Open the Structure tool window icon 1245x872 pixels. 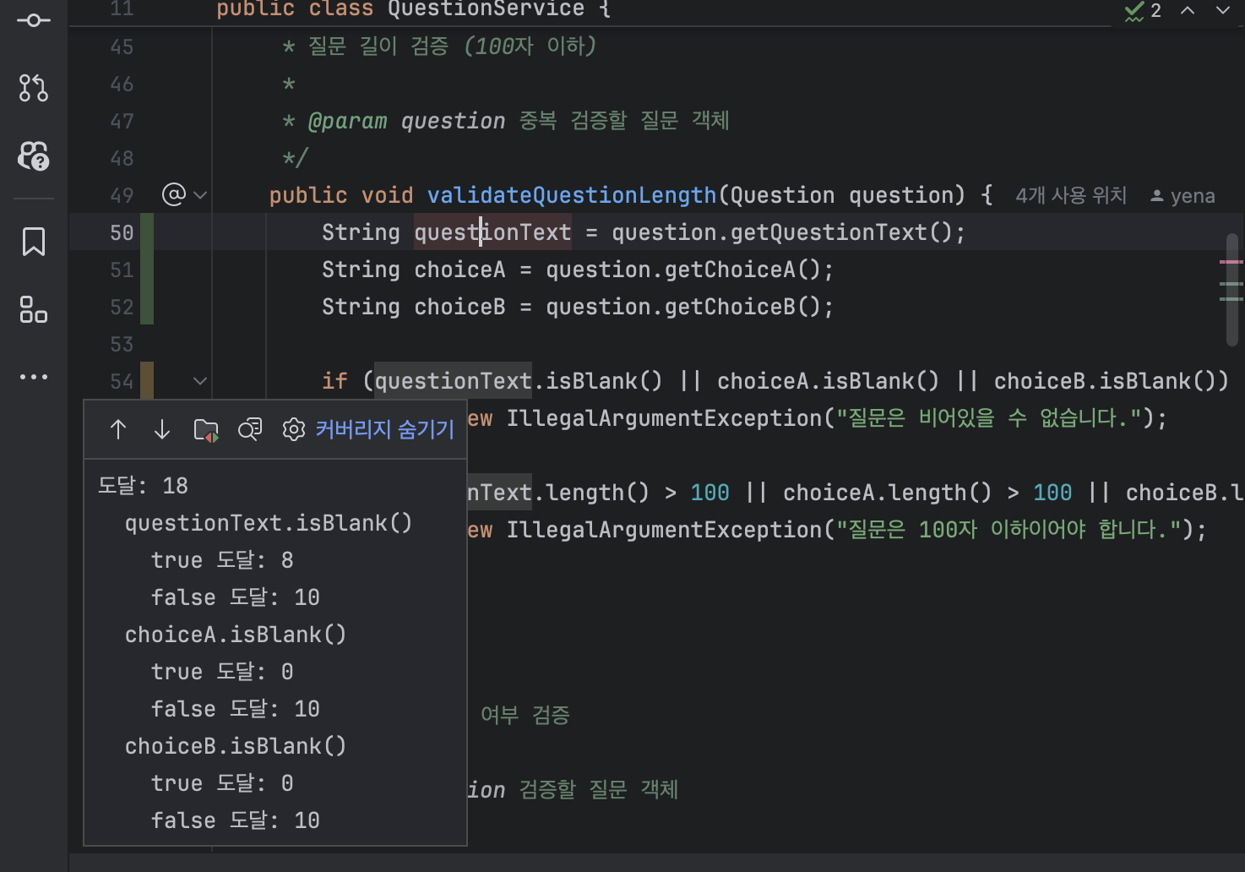point(34,309)
